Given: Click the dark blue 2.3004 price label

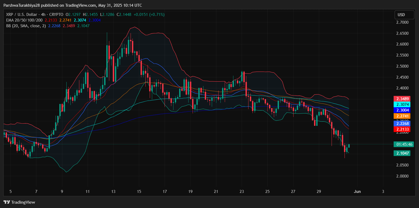Looking at the screenshot, I should click(x=402, y=110).
